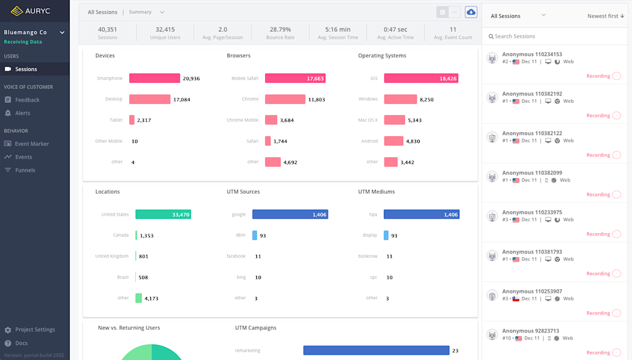
Task: Toggle Recording circle for Anonymous 110382099
Action: click(x=617, y=195)
